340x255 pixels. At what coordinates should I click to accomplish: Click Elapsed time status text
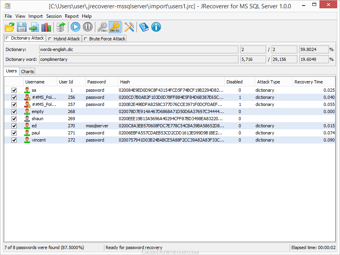(314, 247)
